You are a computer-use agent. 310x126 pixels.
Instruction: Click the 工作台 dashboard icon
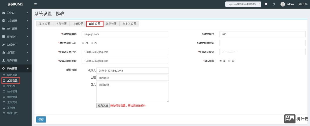(x=4, y=13)
